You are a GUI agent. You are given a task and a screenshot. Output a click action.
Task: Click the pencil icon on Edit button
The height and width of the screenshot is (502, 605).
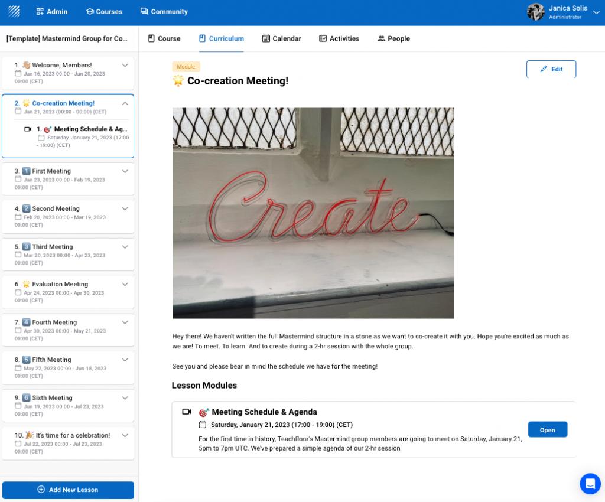click(x=544, y=69)
